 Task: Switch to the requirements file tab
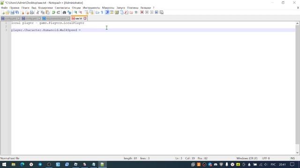point(56,19)
